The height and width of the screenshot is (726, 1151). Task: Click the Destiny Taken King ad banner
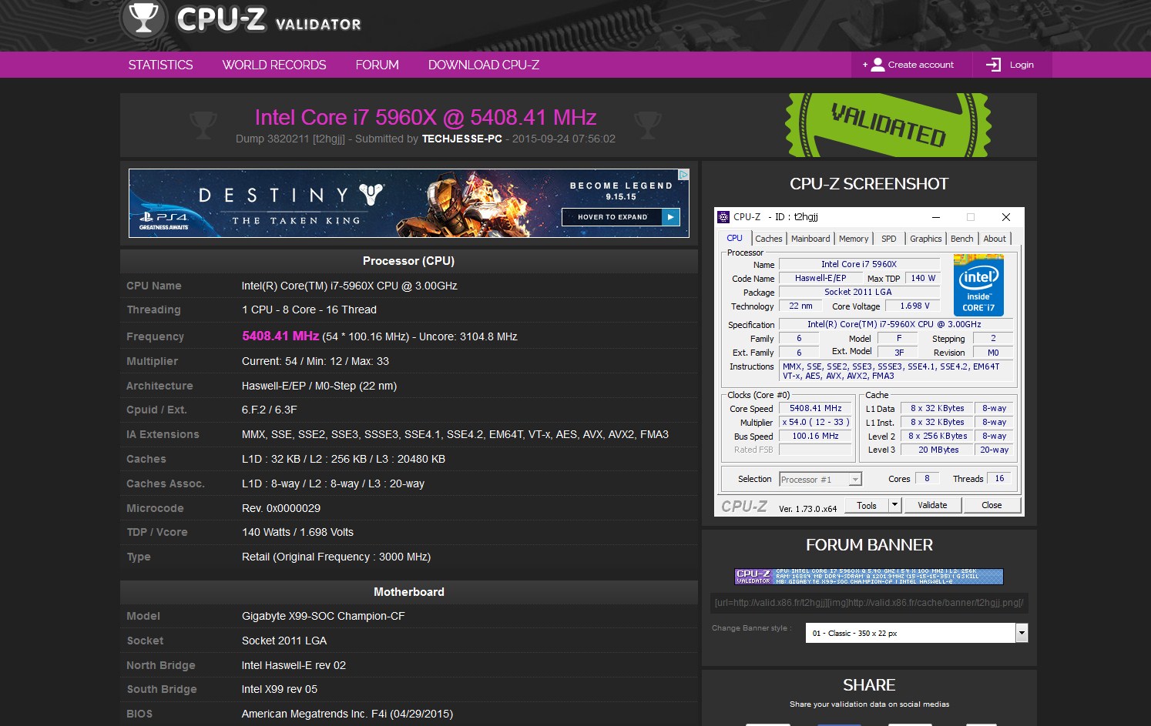click(408, 203)
